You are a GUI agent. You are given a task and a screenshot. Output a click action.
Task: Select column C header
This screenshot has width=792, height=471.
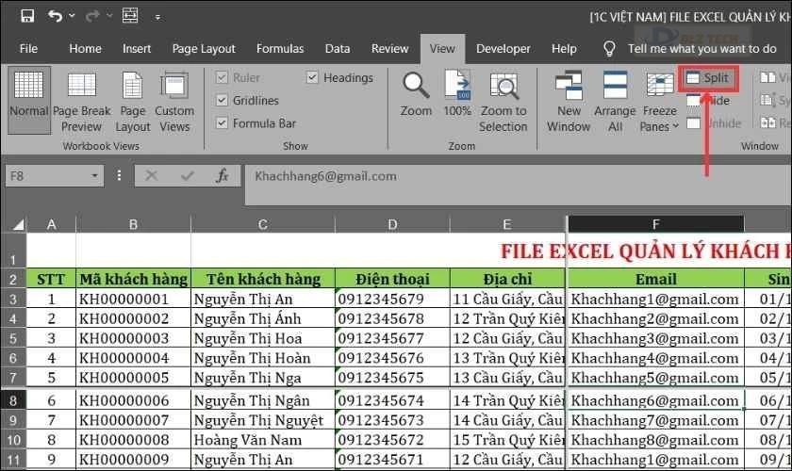coord(263,224)
